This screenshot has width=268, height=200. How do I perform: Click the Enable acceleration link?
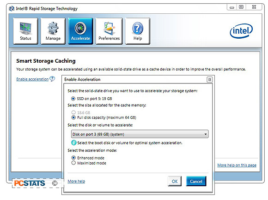pos(32,79)
